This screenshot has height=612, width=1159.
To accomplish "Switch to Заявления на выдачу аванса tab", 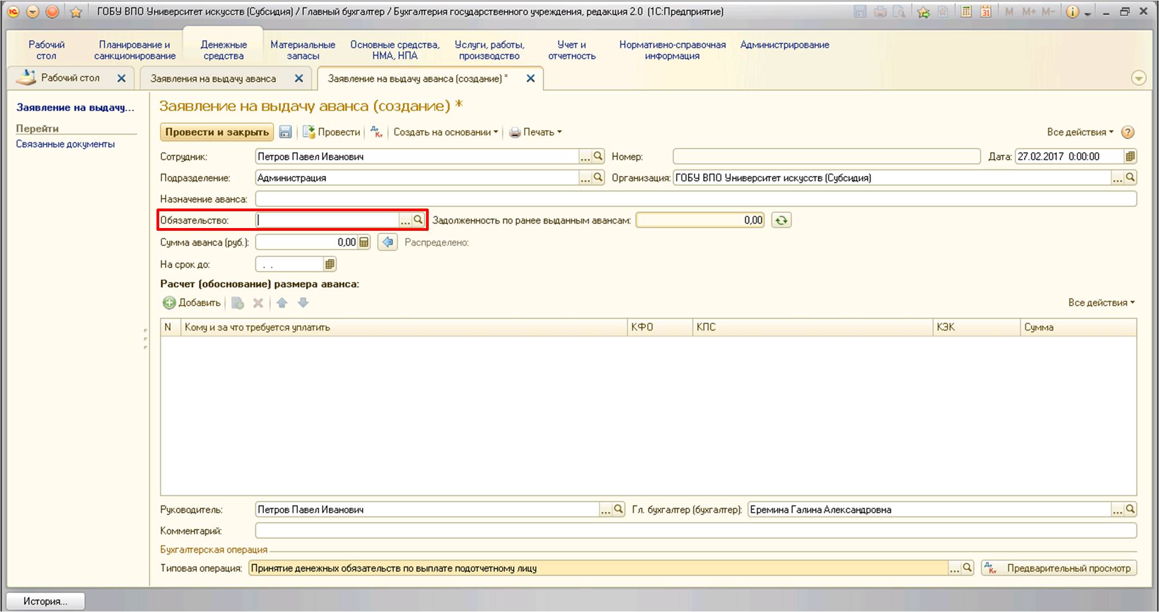I will (x=213, y=79).
